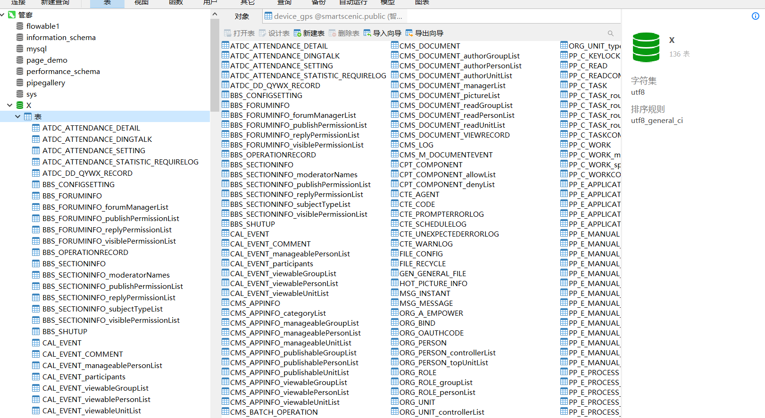Select CMS_DOCUMENT_VIEWRECORD in the object list
The width and height of the screenshot is (765, 418).
pyautogui.click(x=455, y=135)
